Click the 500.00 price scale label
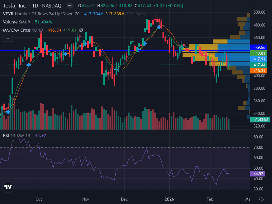 click(259, 12)
